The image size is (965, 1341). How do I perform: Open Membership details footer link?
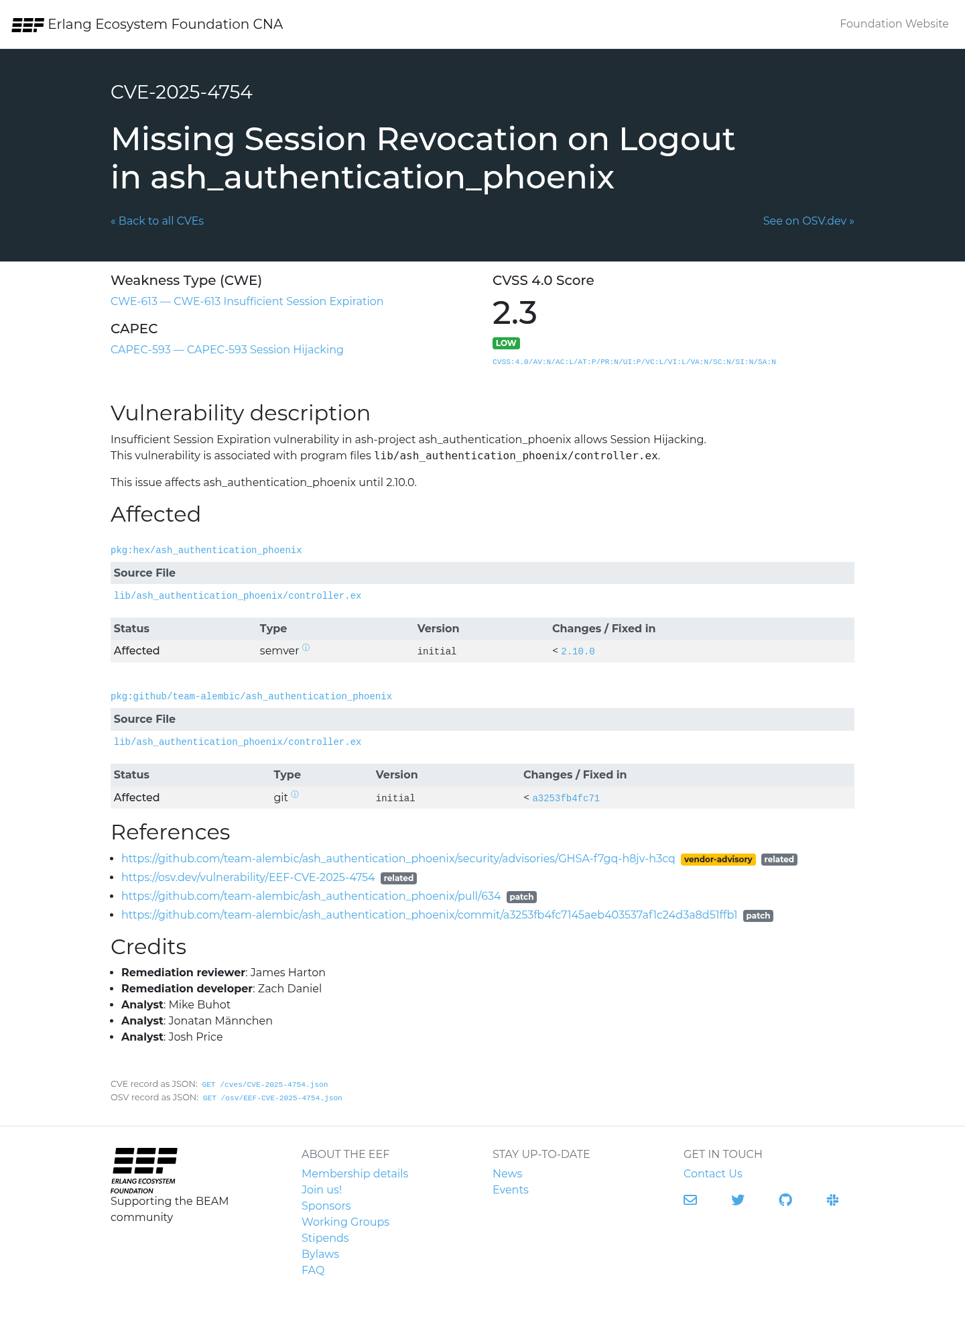point(355,1173)
